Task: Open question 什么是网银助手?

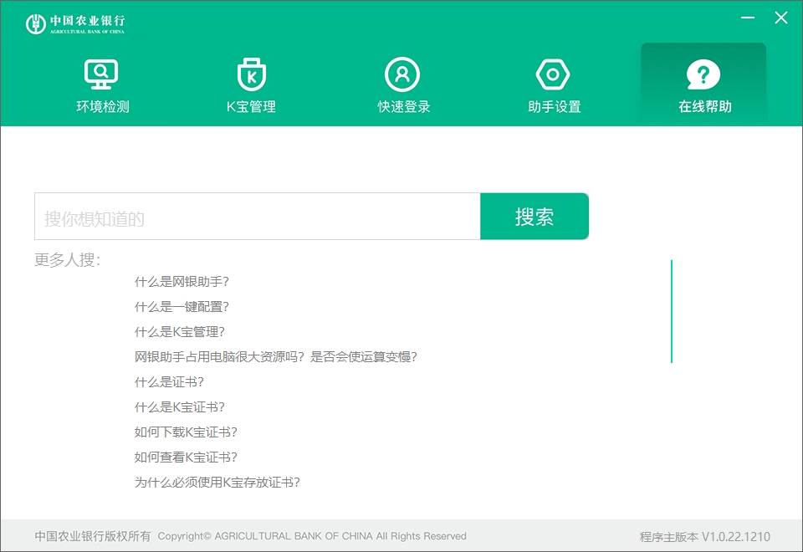Action: pos(182,282)
